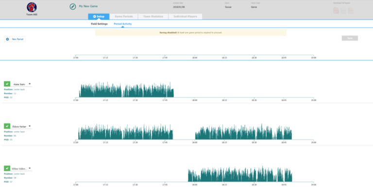Click the Sport value Soccer
The image size is (373, 187).
pyautogui.click(x=228, y=7)
